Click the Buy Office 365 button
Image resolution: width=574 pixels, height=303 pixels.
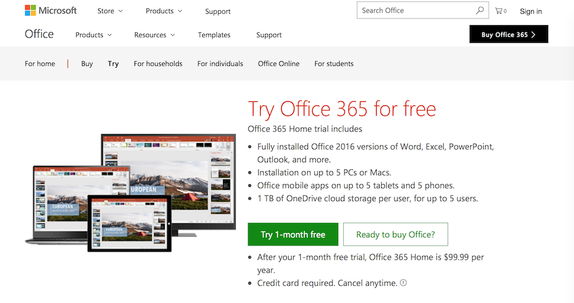[509, 34]
